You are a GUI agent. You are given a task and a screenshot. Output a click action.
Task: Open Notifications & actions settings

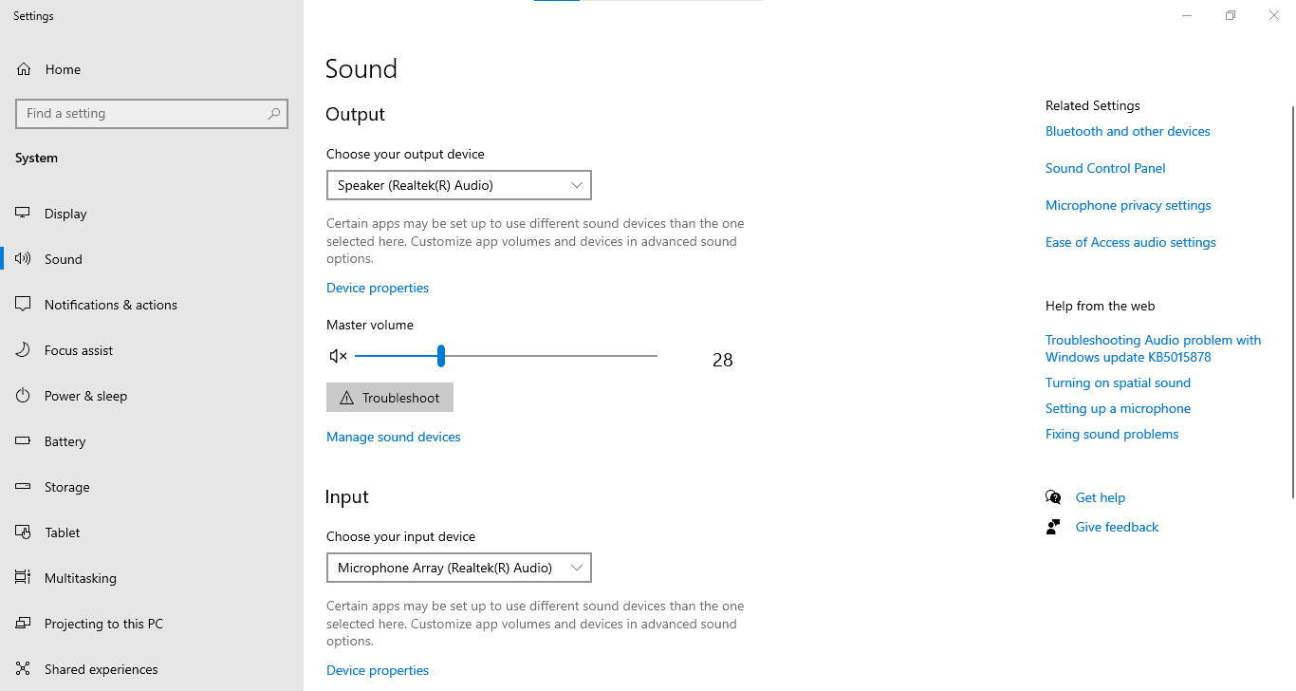(x=111, y=305)
